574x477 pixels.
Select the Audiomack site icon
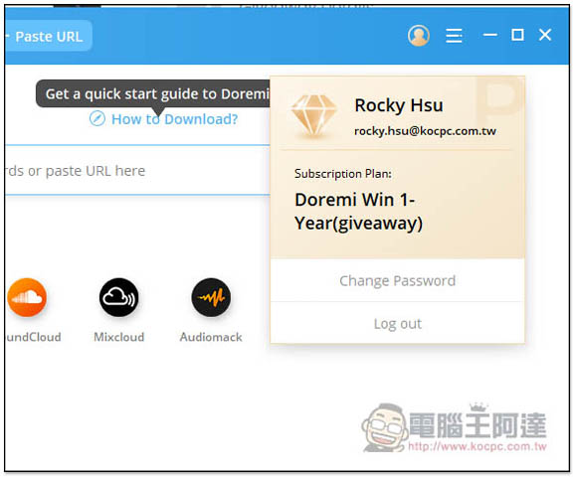pyautogui.click(x=211, y=297)
